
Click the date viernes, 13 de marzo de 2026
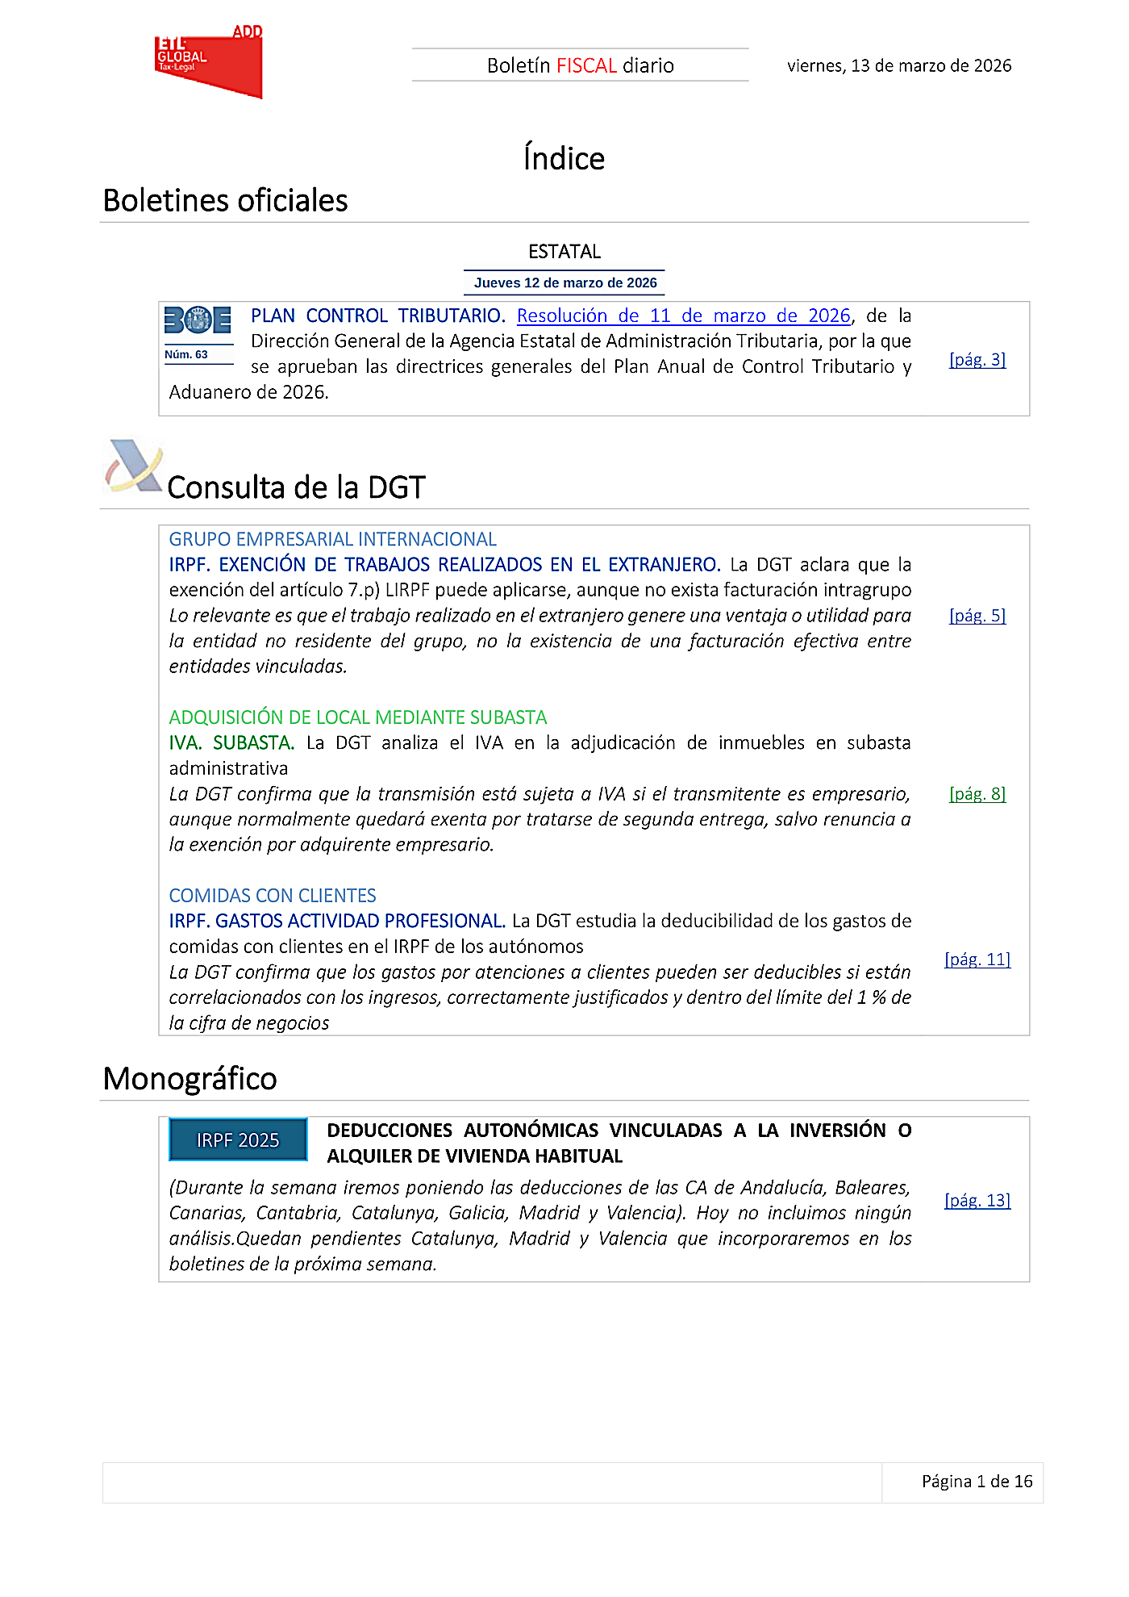tap(899, 66)
